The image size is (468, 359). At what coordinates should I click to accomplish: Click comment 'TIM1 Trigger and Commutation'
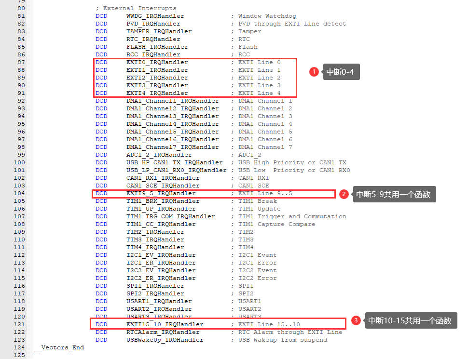[x=292, y=217]
